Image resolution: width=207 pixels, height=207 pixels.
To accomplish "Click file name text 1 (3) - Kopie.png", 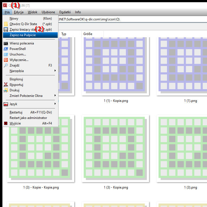I will point(116,187).
